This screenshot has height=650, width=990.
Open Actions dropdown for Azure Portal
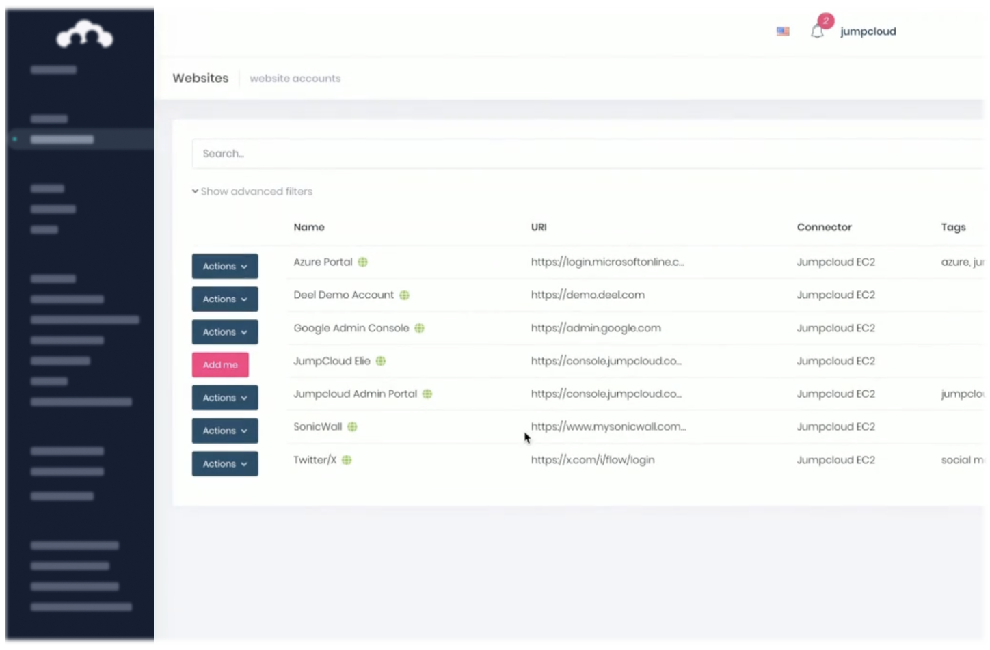click(x=225, y=267)
